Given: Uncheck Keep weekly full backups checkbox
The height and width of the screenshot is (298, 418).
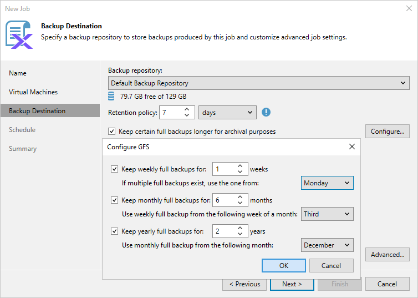Looking at the screenshot, I should tap(115, 169).
